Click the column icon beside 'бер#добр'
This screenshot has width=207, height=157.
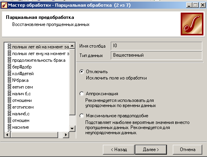(9, 67)
